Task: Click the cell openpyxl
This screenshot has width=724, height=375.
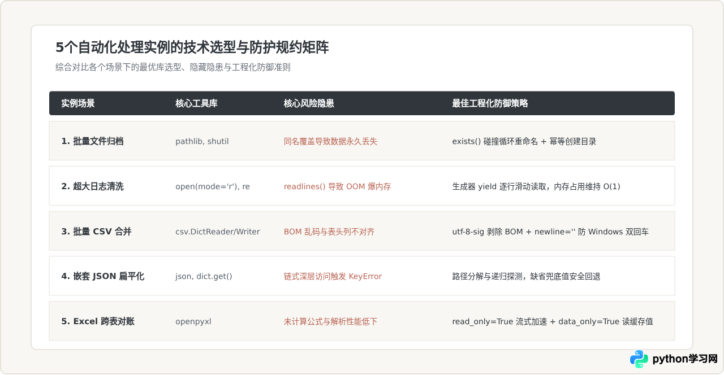Action: click(x=193, y=321)
